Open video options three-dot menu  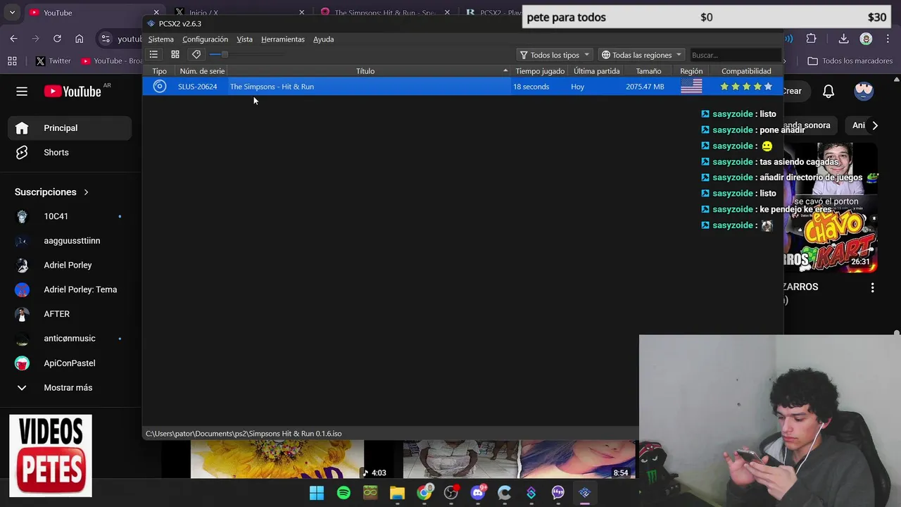872,288
